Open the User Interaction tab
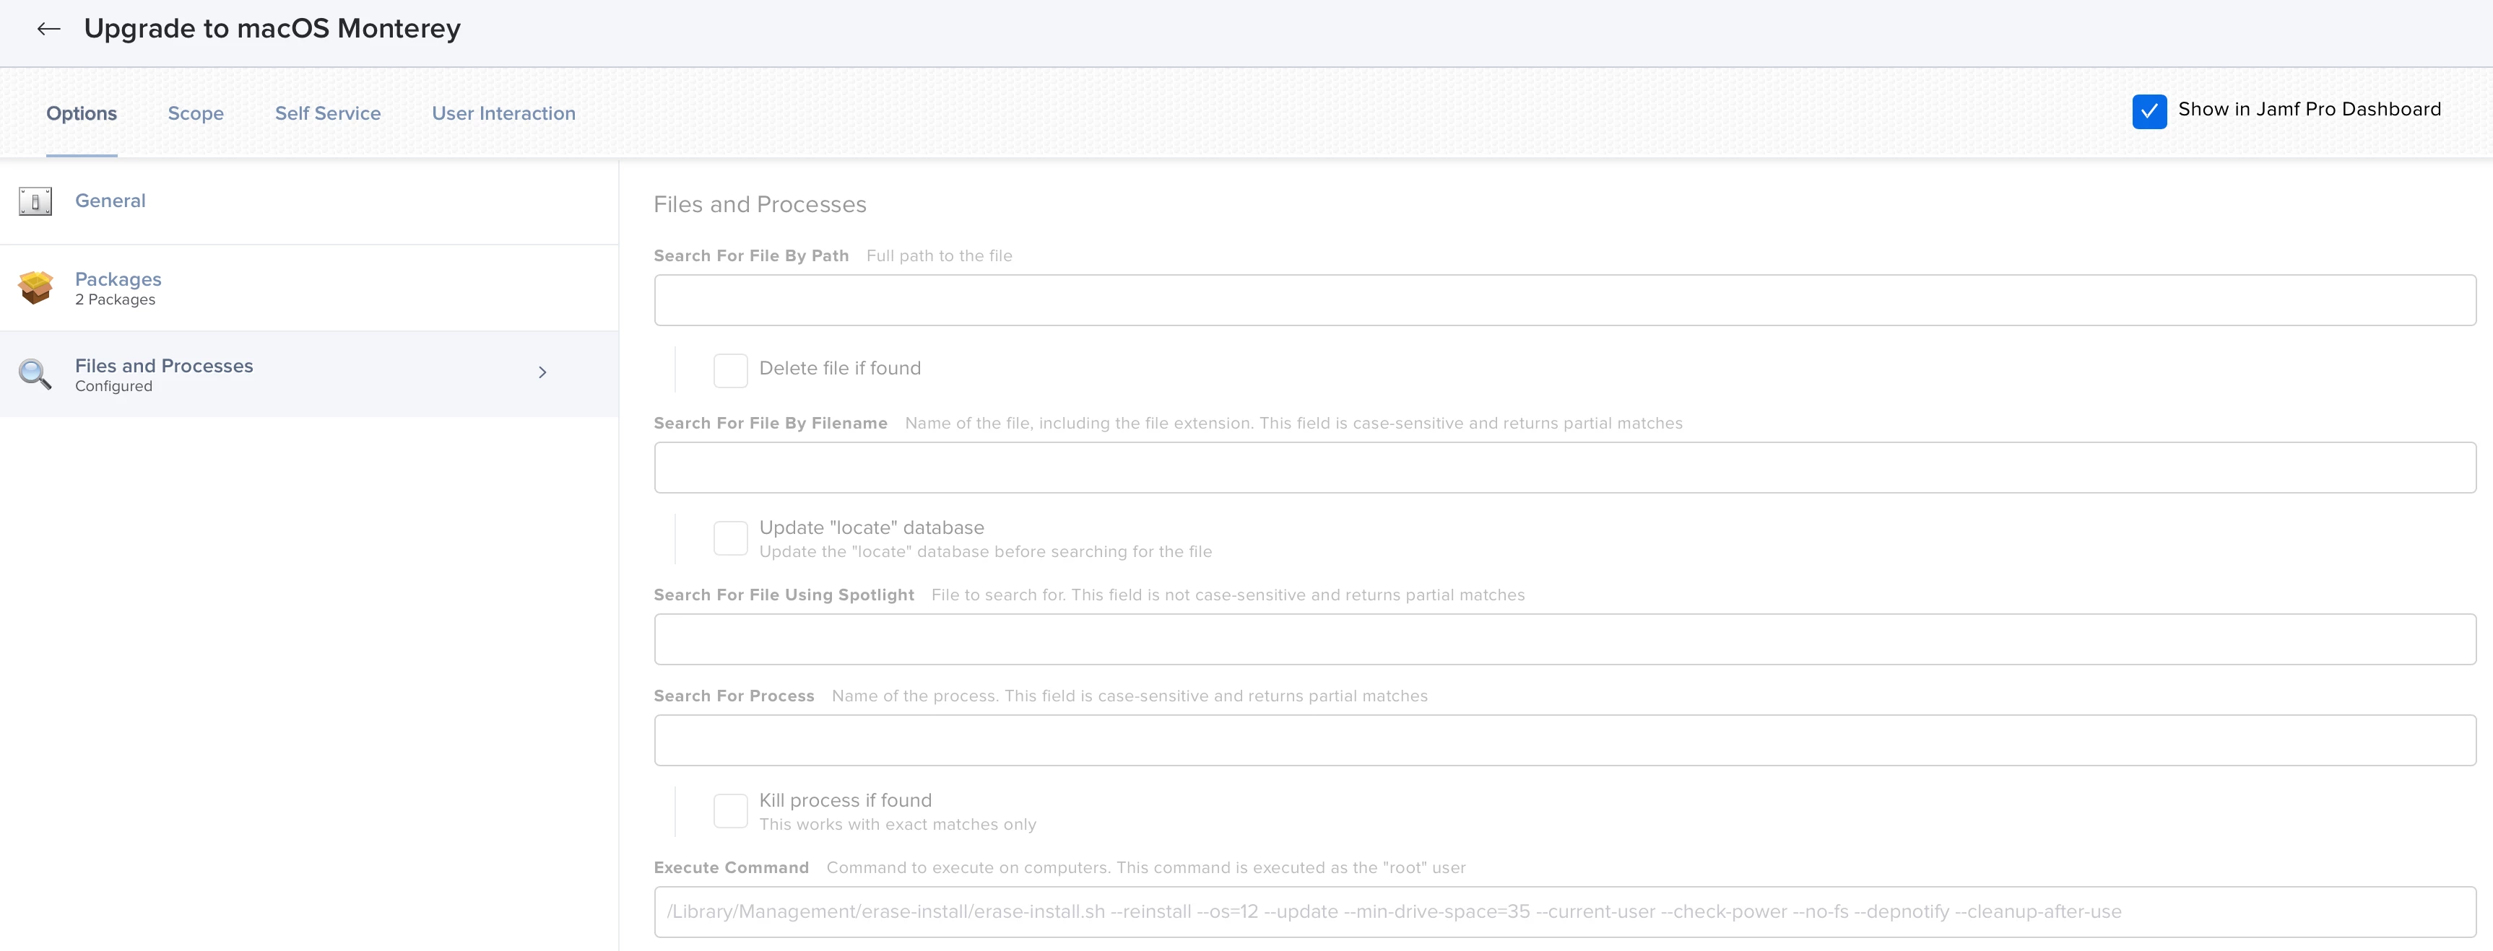The image size is (2493, 951). tap(503, 113)
